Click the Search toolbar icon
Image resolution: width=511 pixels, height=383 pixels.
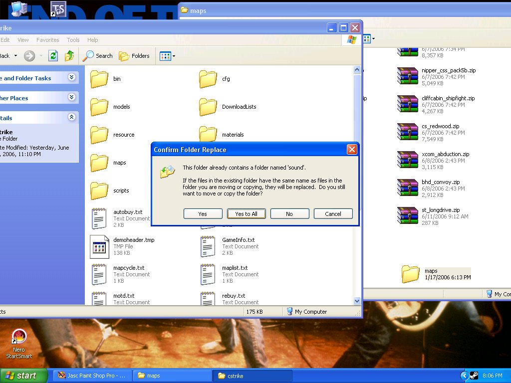pos(98,56)
